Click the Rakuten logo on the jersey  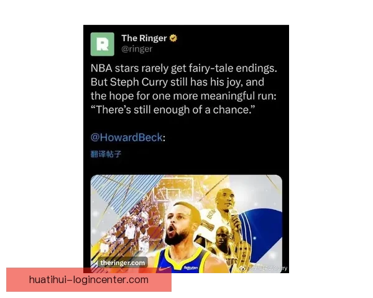point(191,268)
